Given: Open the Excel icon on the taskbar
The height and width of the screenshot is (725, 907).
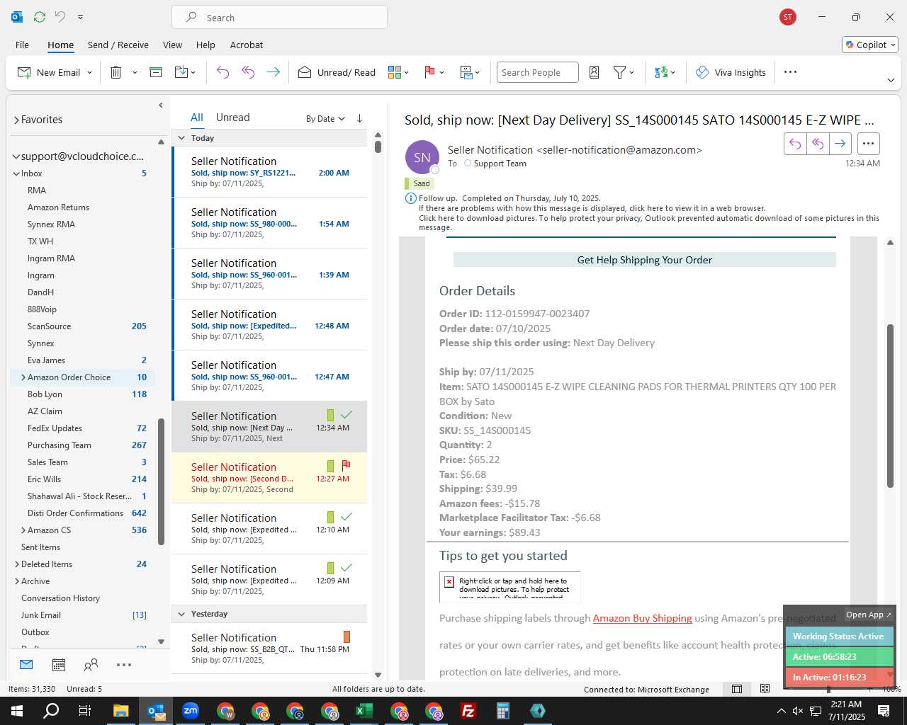Looking at the screenshot, I should tap(364, 711).
